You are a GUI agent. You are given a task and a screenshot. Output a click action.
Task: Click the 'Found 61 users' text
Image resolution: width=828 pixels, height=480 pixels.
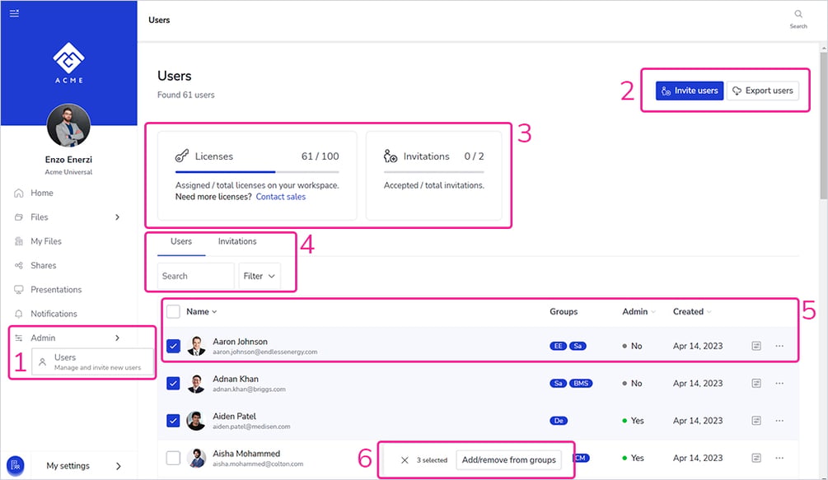tap(186, 95)
